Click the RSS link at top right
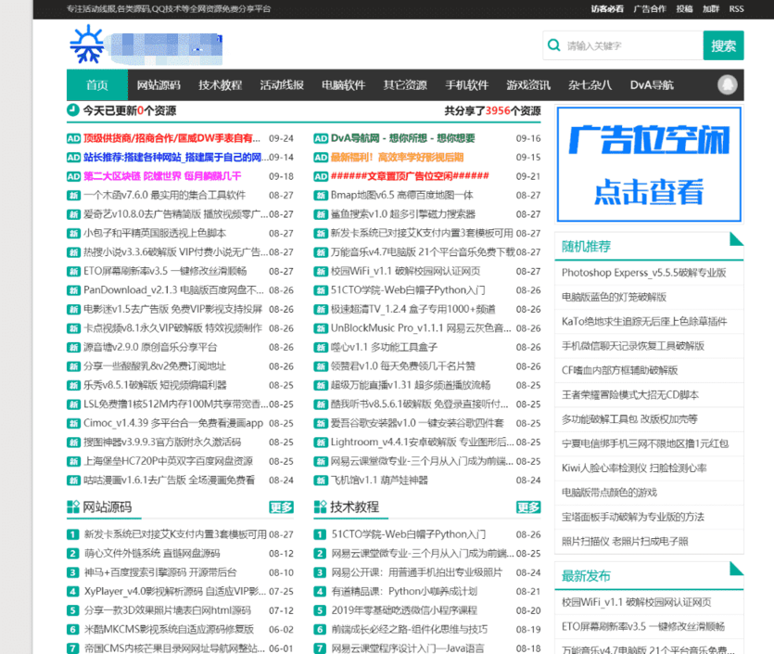774x654 pixels. (x=736, y=8)
